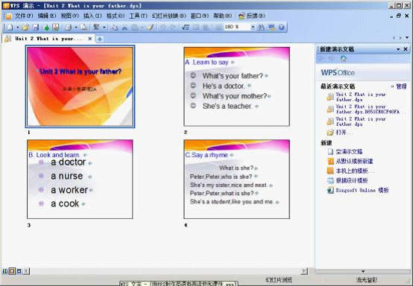Open the dropdown arrow beside New document icon
The width and height of the screenshot is (413, 286).
(x=17, y=27)
